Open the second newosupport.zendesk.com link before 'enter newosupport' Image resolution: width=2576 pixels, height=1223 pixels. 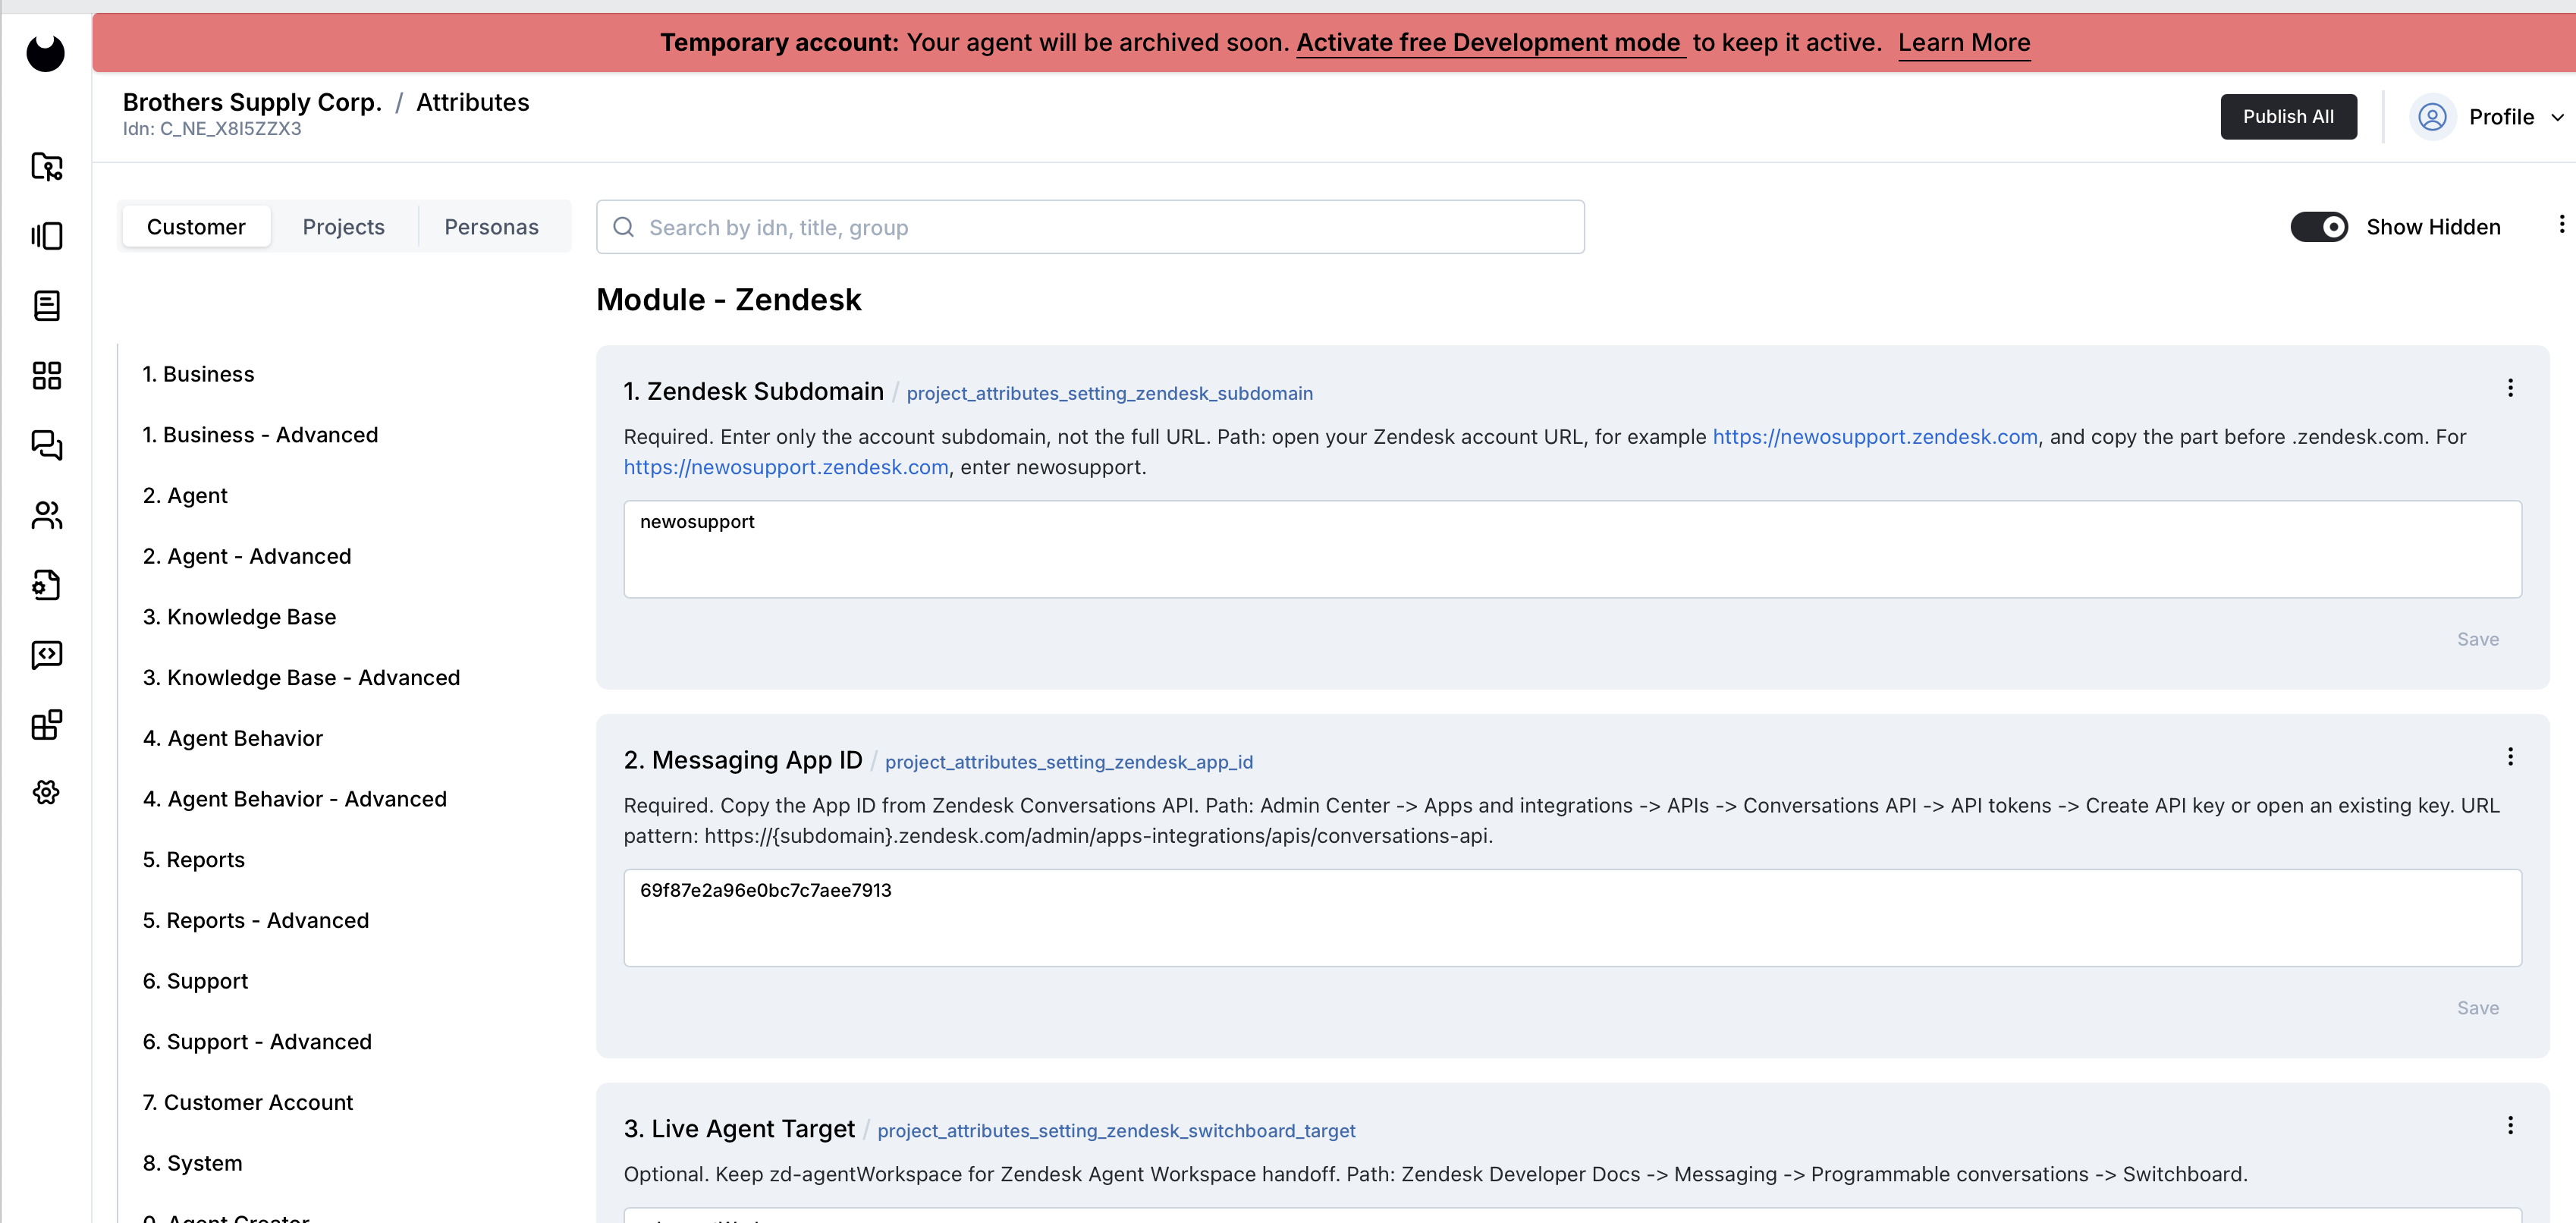pos(786,467)
